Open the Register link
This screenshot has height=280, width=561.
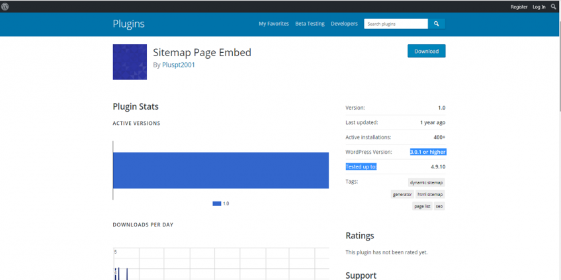pos(519,7)
